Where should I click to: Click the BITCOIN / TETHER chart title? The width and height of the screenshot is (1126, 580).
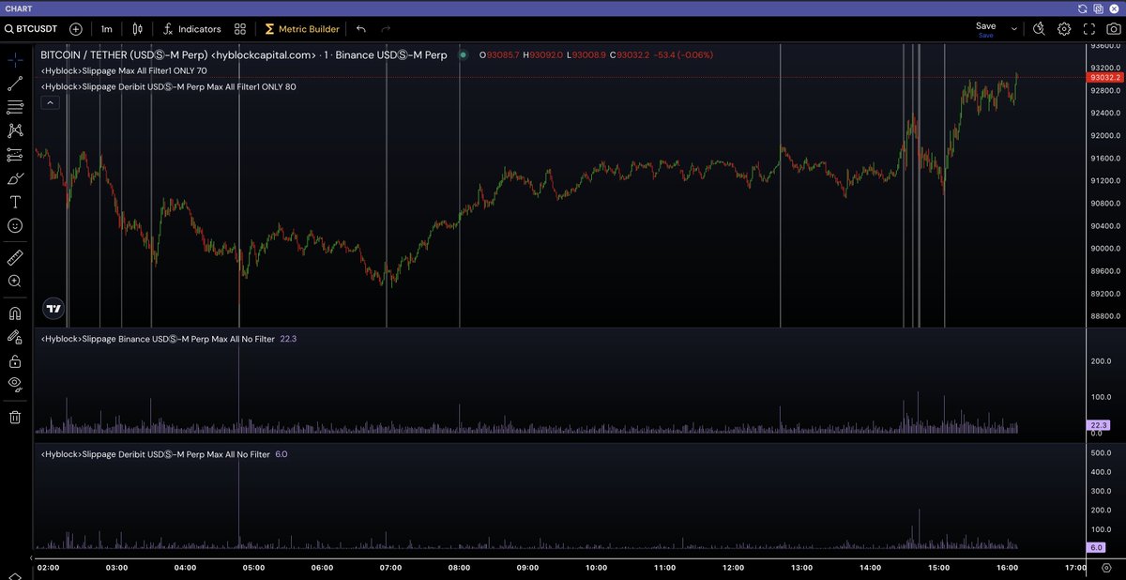(x=244, y=54)
